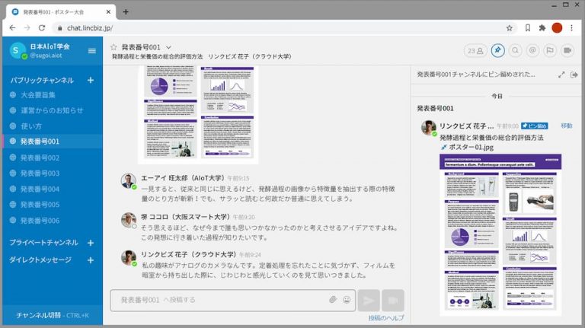Viewport: 585px width, 328px height.
Task: Add a new public channel with plus
Action: tap(91, 80)
